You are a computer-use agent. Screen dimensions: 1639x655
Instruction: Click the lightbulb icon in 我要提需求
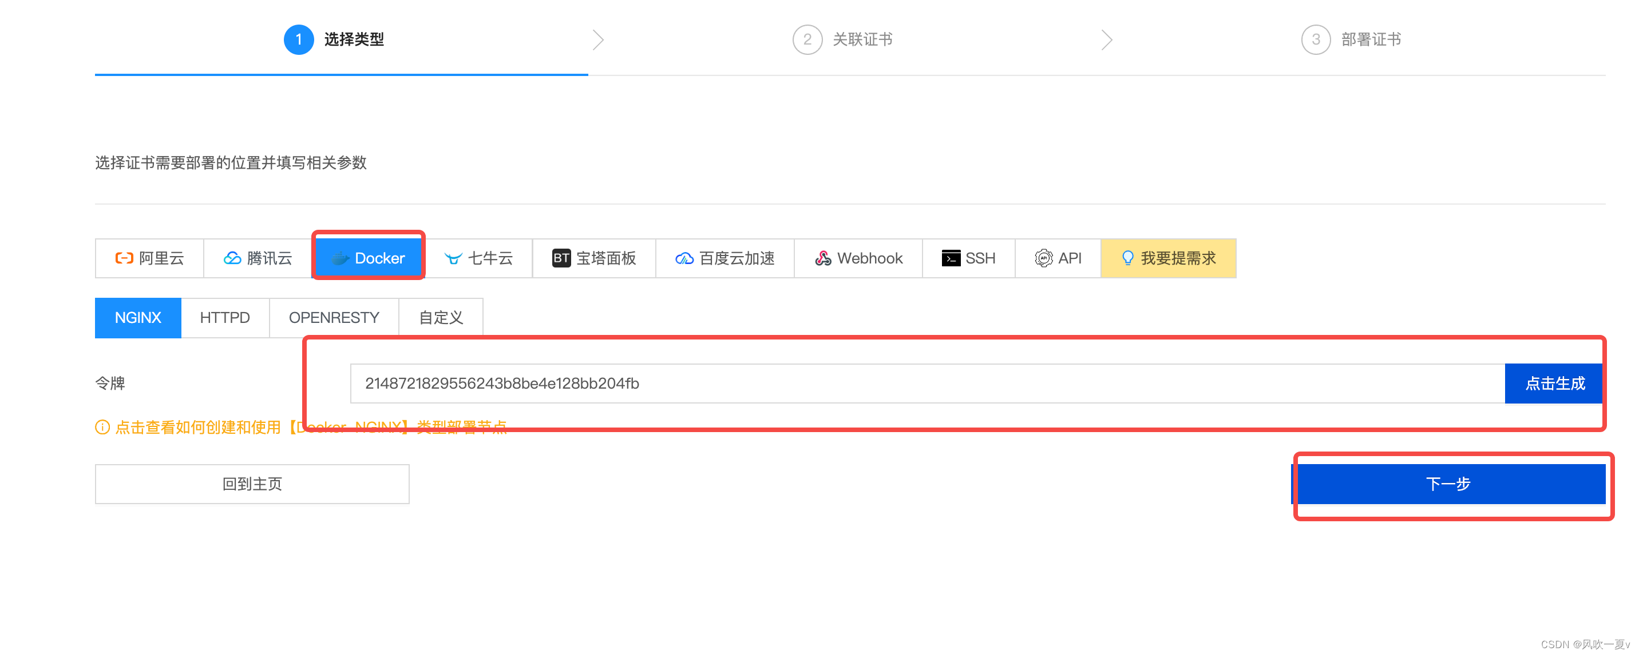coord(1127,258)
